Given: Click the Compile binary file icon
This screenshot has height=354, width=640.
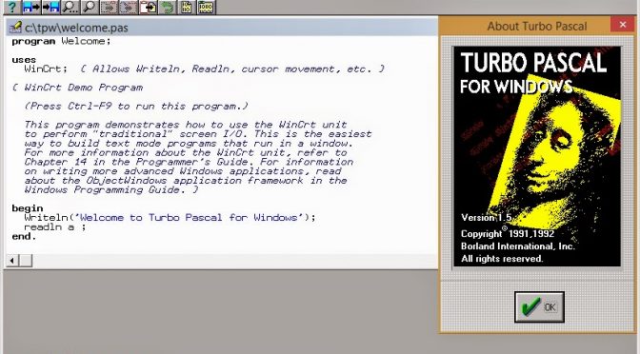Looking at the screenshot, I should 187,7.
